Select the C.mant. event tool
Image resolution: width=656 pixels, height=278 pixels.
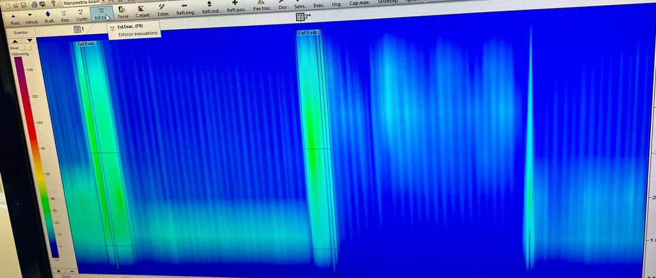[x=142, y=12]
